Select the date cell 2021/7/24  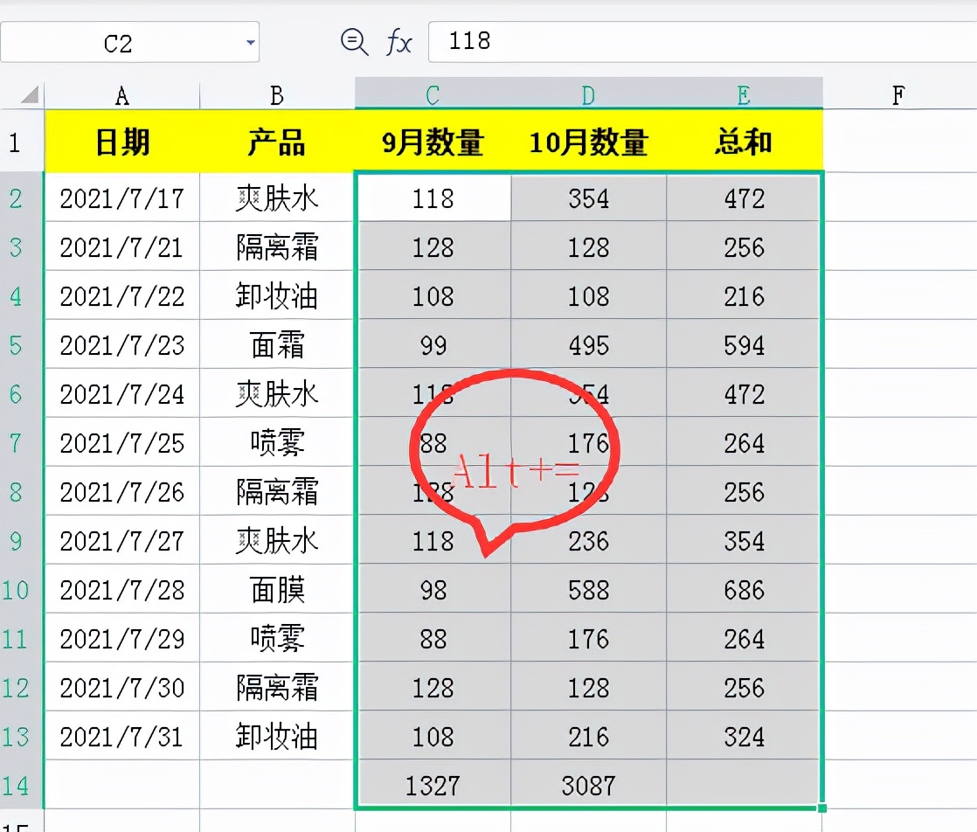tap(122, 394)
